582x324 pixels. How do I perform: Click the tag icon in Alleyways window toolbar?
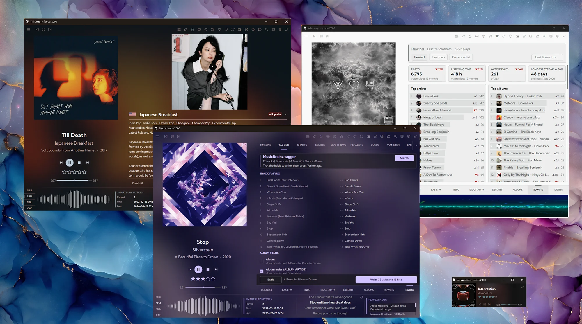point(504,36)
